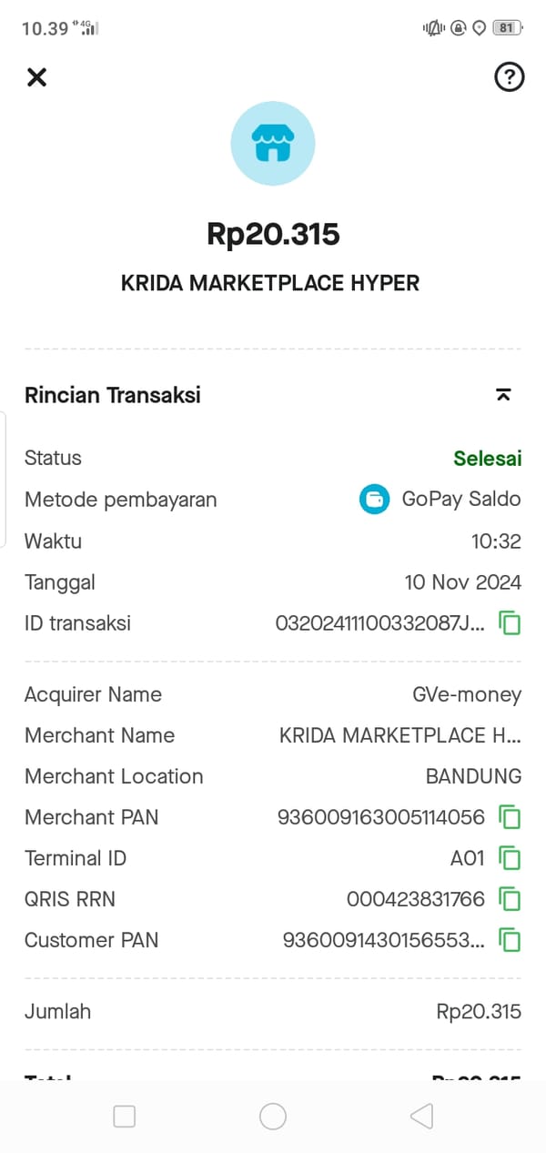Tap the Rincian Transaksi header
The image size is (546, 1153).
[113, 395]
